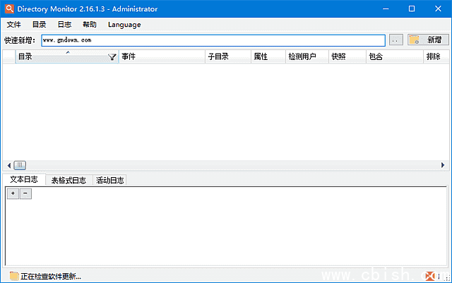
Task: Switch to the 表格式日志 tab
Action: tap(69, 181)
